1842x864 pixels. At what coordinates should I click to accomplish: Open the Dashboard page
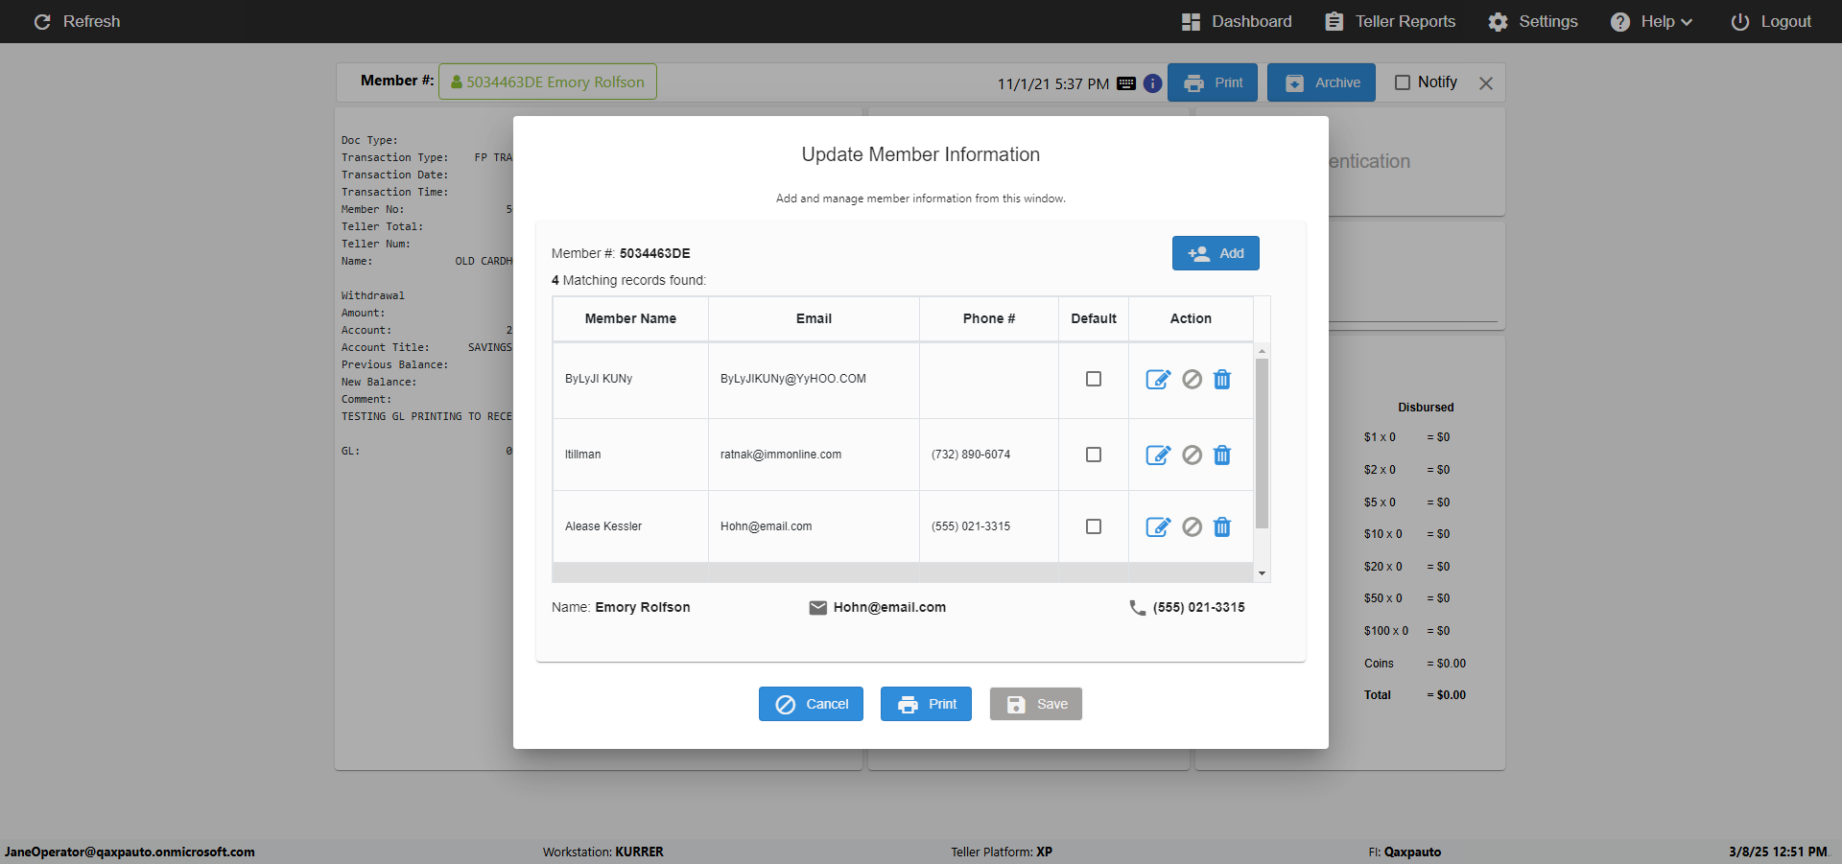pos(1237,21)
